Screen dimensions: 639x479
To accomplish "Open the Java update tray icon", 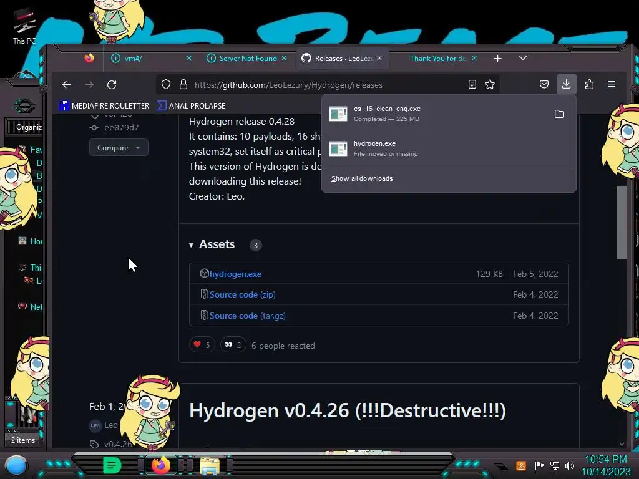I will pyautogui.click(x=521, y=465).
